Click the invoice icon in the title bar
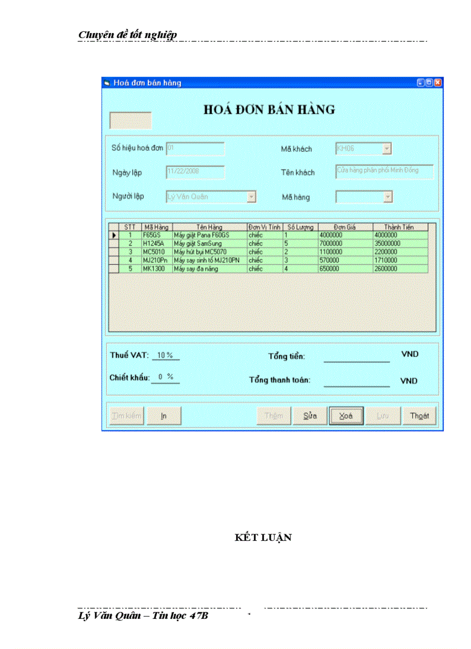Viewport: 471px width, 649px height. [106, 83]
